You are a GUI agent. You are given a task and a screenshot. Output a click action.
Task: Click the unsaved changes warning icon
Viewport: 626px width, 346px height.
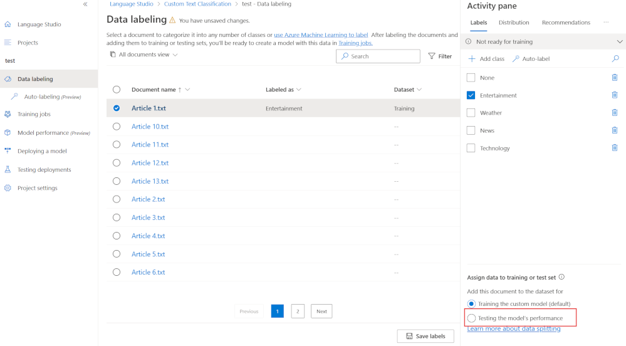172,20
